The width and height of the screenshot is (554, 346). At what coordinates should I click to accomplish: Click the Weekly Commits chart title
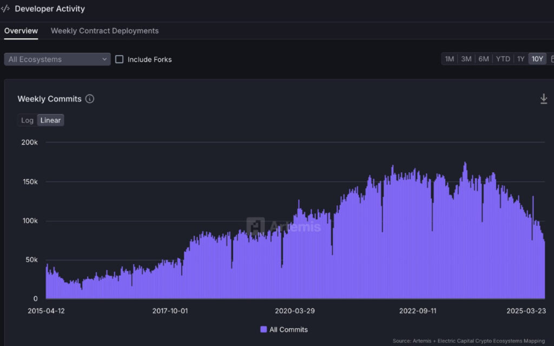point(49,99)
